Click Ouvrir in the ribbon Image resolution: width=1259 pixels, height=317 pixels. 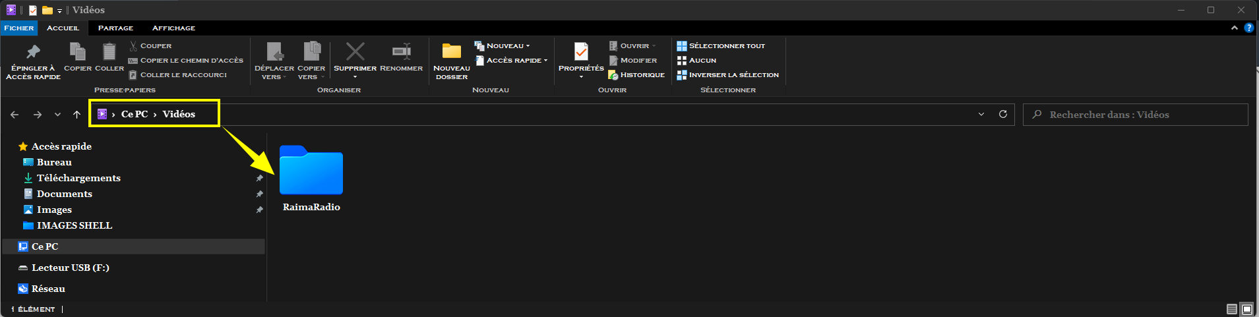coord(632,45)
